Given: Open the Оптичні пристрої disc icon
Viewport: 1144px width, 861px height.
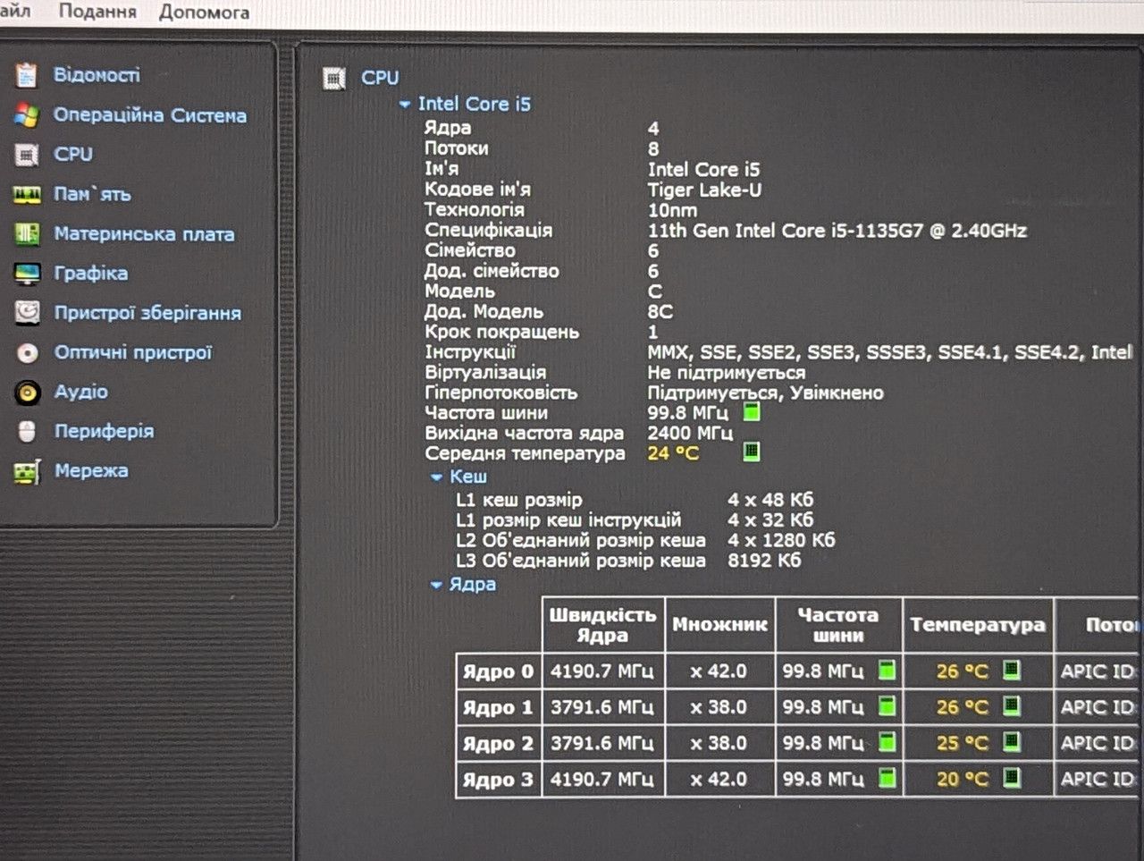Looking at the screenshot, I should pos(27,353).
